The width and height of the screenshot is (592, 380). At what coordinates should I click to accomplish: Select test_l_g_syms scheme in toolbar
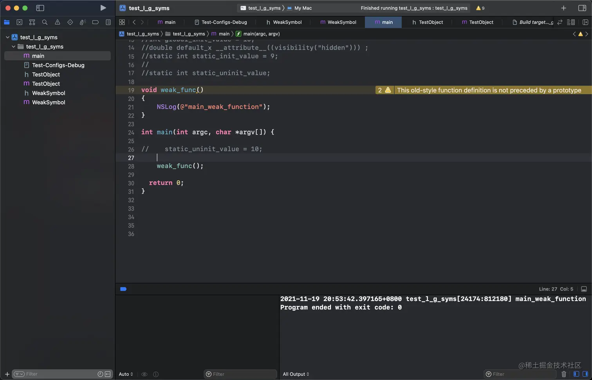coord(261,8)
